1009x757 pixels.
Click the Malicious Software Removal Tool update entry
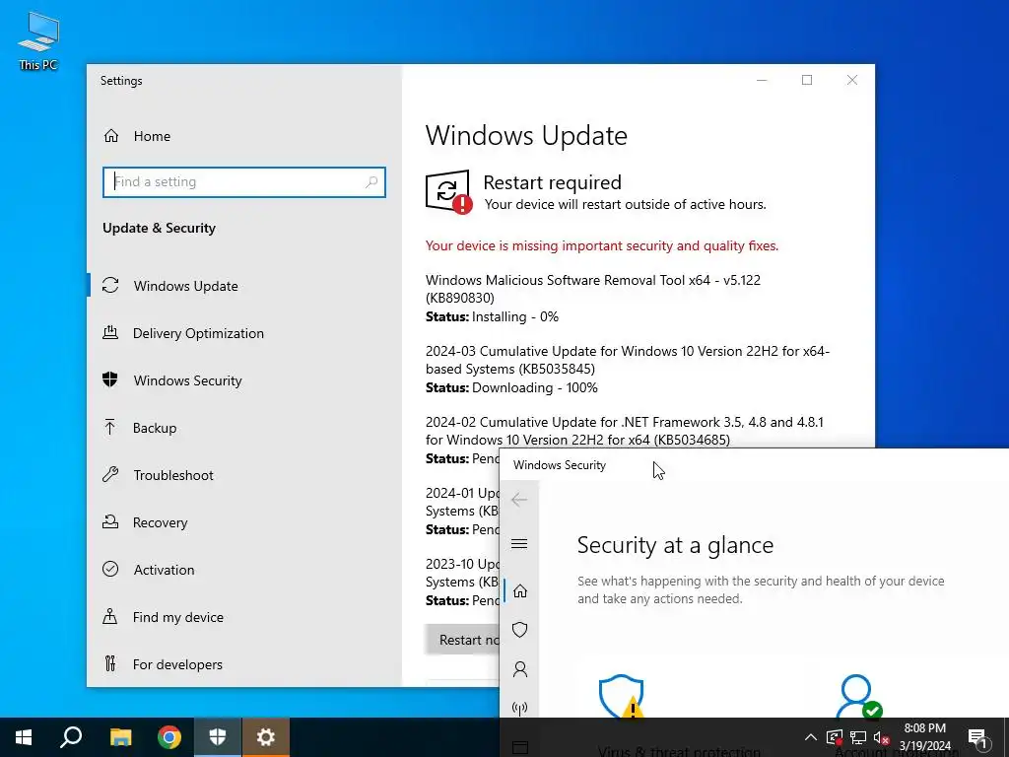592,298
